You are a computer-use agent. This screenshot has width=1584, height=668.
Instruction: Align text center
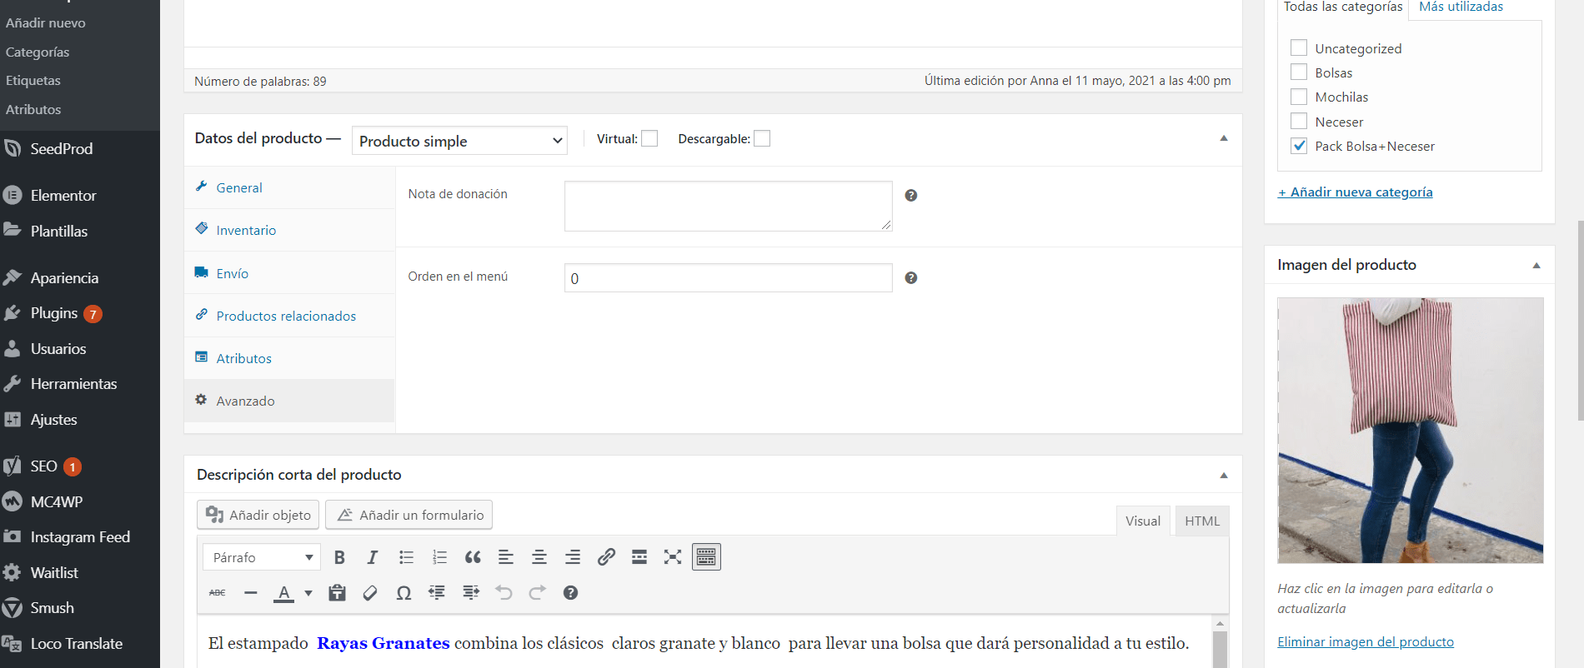[x=539, y=557]
